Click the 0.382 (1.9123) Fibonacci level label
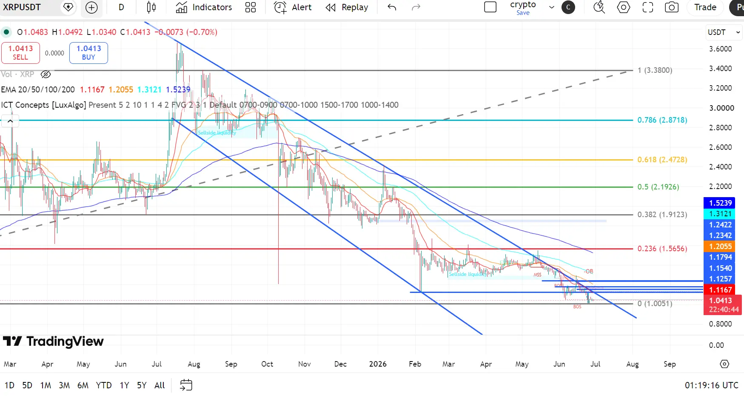This screenshot has height=396, width=744. 662,215
